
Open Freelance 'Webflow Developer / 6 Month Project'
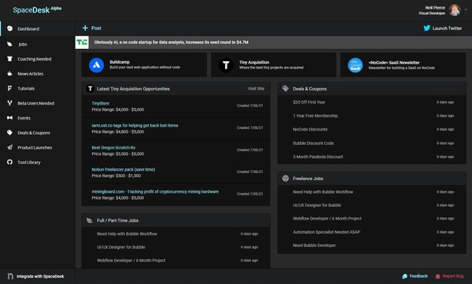pyautogui.click(x=327, y=219)
